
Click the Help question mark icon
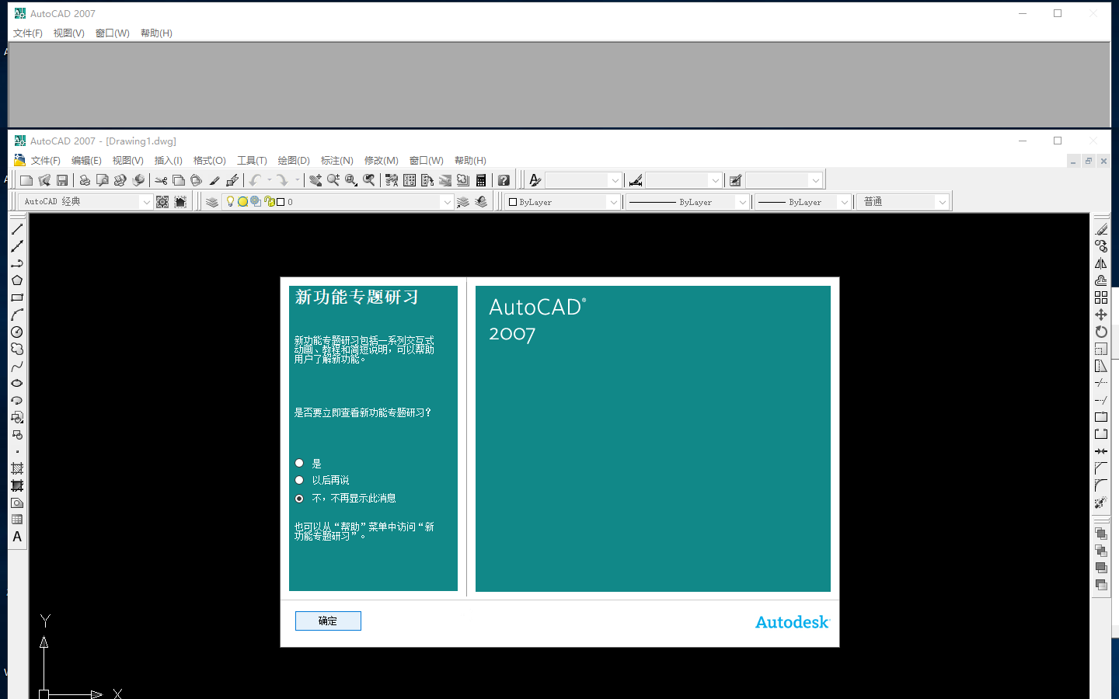click(504, 180)
